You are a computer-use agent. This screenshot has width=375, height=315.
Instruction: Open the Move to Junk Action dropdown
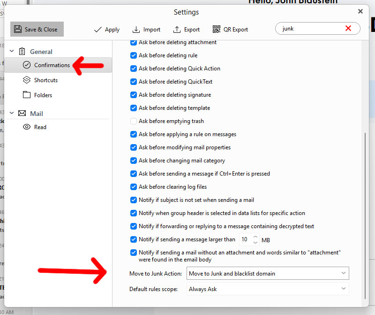268,273
